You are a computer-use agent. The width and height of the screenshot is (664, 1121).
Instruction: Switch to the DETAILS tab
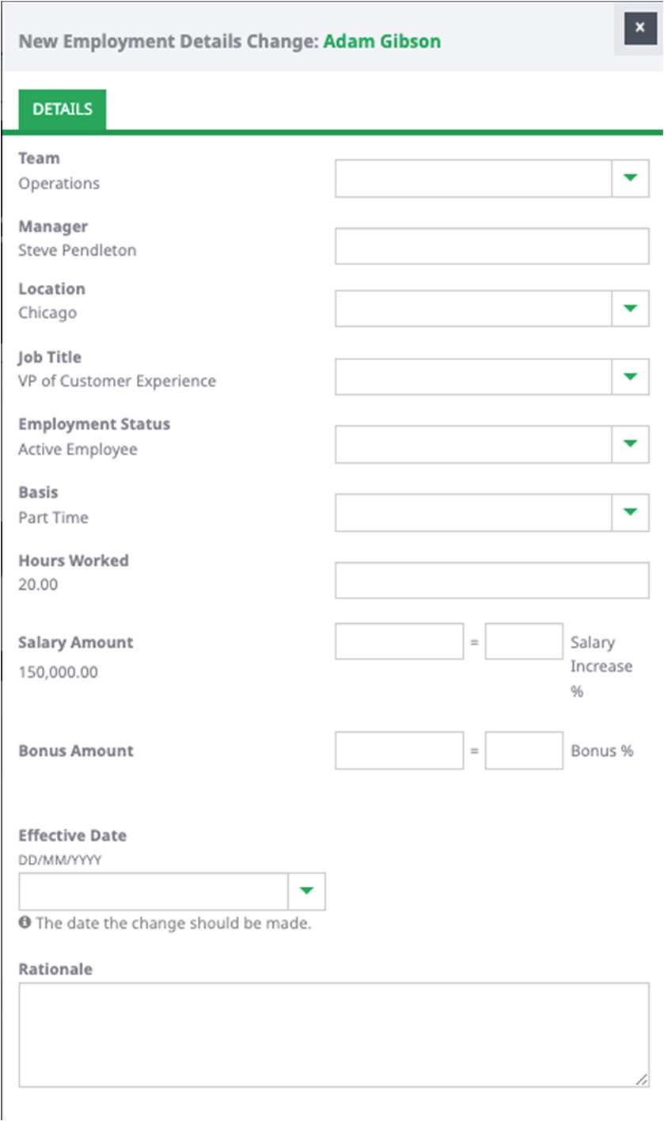63,109
